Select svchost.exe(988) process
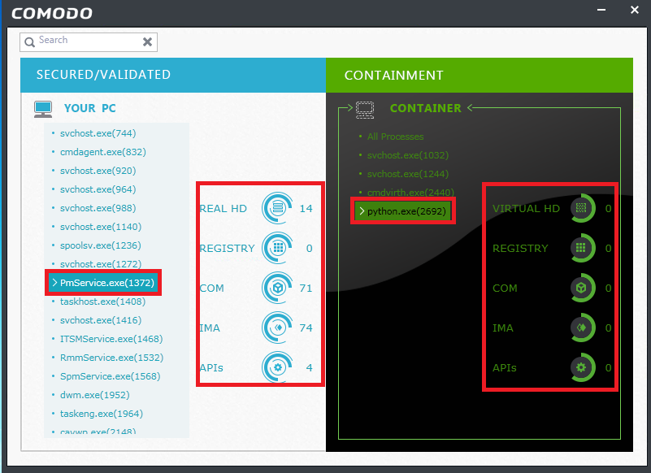The image size is (651, 473). tap(98, 208)
